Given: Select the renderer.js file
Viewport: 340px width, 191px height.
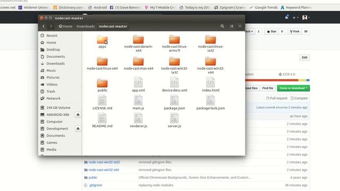Looking at the screenshot, I should (138, 120).
